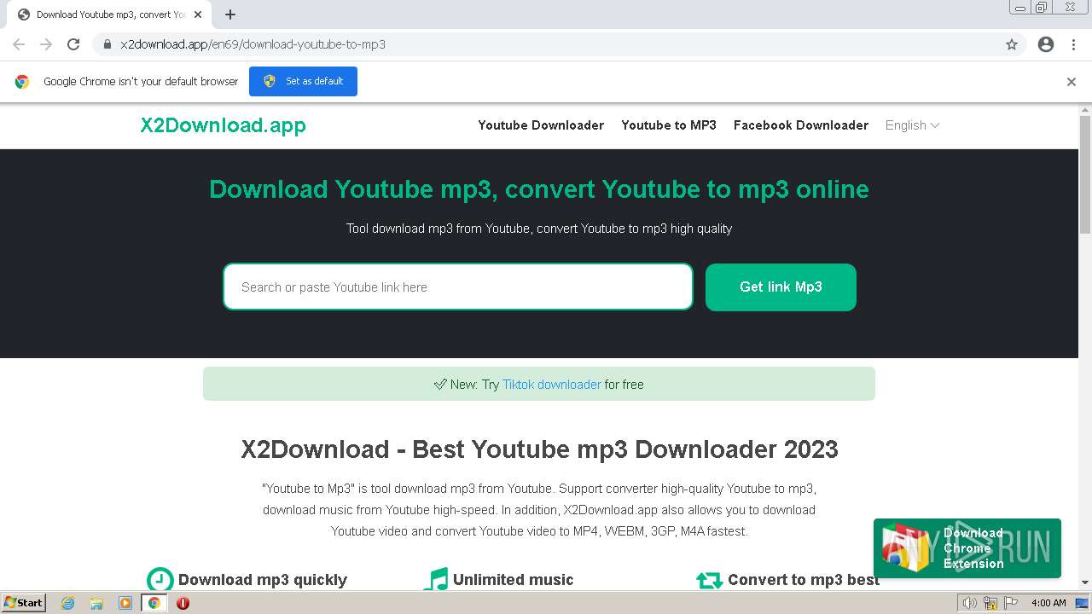Open the media player taskbar icon
The width and height of the screenshot is (1092, 614).
coord(125,603)
